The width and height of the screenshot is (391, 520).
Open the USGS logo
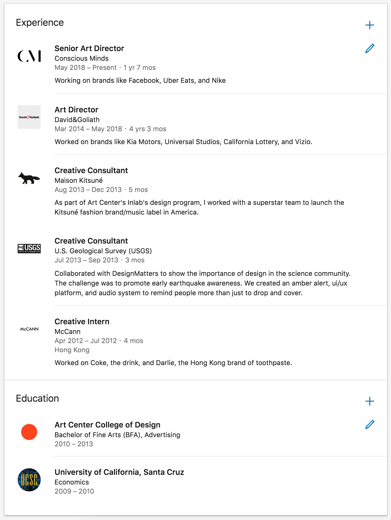pyautogui.click(x=29, y=248)
